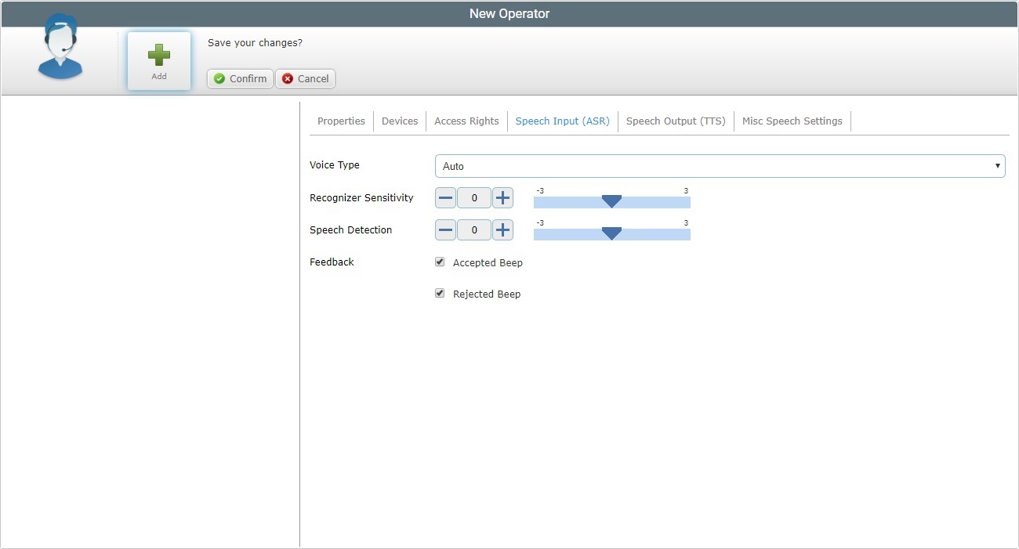Click the Speech Detection value field
The height and width of the screenshot is (549, 1019).
[474, 230]
